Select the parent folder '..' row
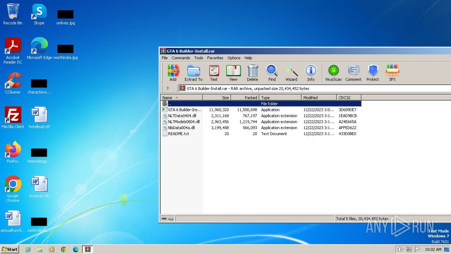The height and width of the screenshot is (254, 451). point(261,104)
